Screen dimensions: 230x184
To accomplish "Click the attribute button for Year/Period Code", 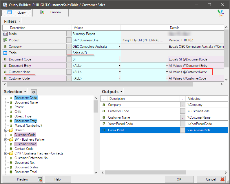I will (182, 124).
